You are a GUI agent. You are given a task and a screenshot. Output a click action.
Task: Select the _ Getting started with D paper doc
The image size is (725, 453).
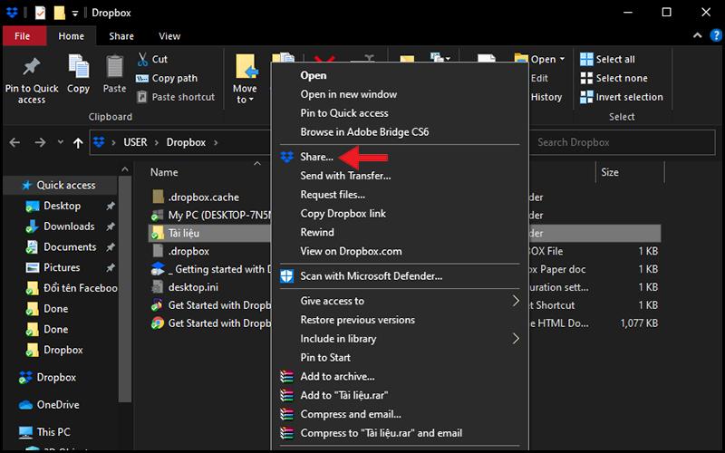pos(212,269)
